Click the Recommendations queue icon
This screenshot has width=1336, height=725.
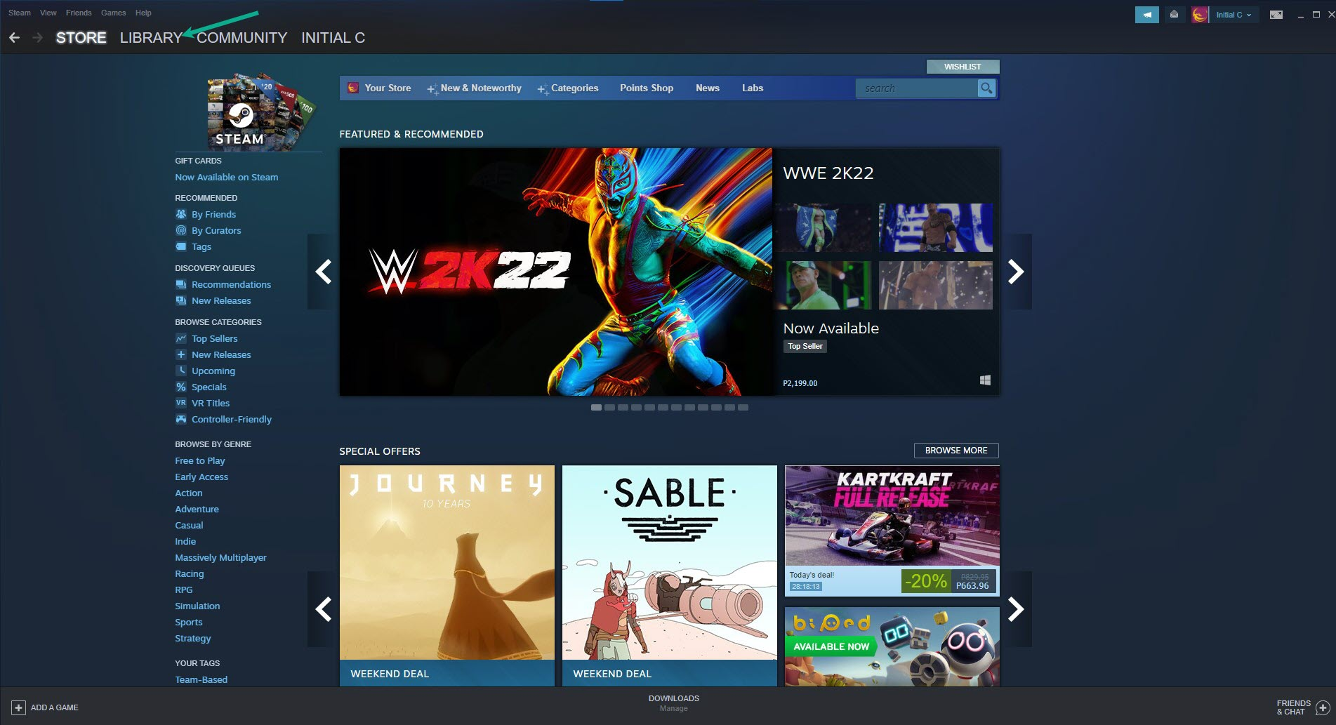click(x=181, y=284)
